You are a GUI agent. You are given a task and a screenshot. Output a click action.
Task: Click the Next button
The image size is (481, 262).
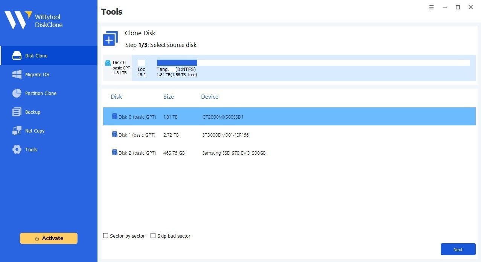click(x=458, y=250)
